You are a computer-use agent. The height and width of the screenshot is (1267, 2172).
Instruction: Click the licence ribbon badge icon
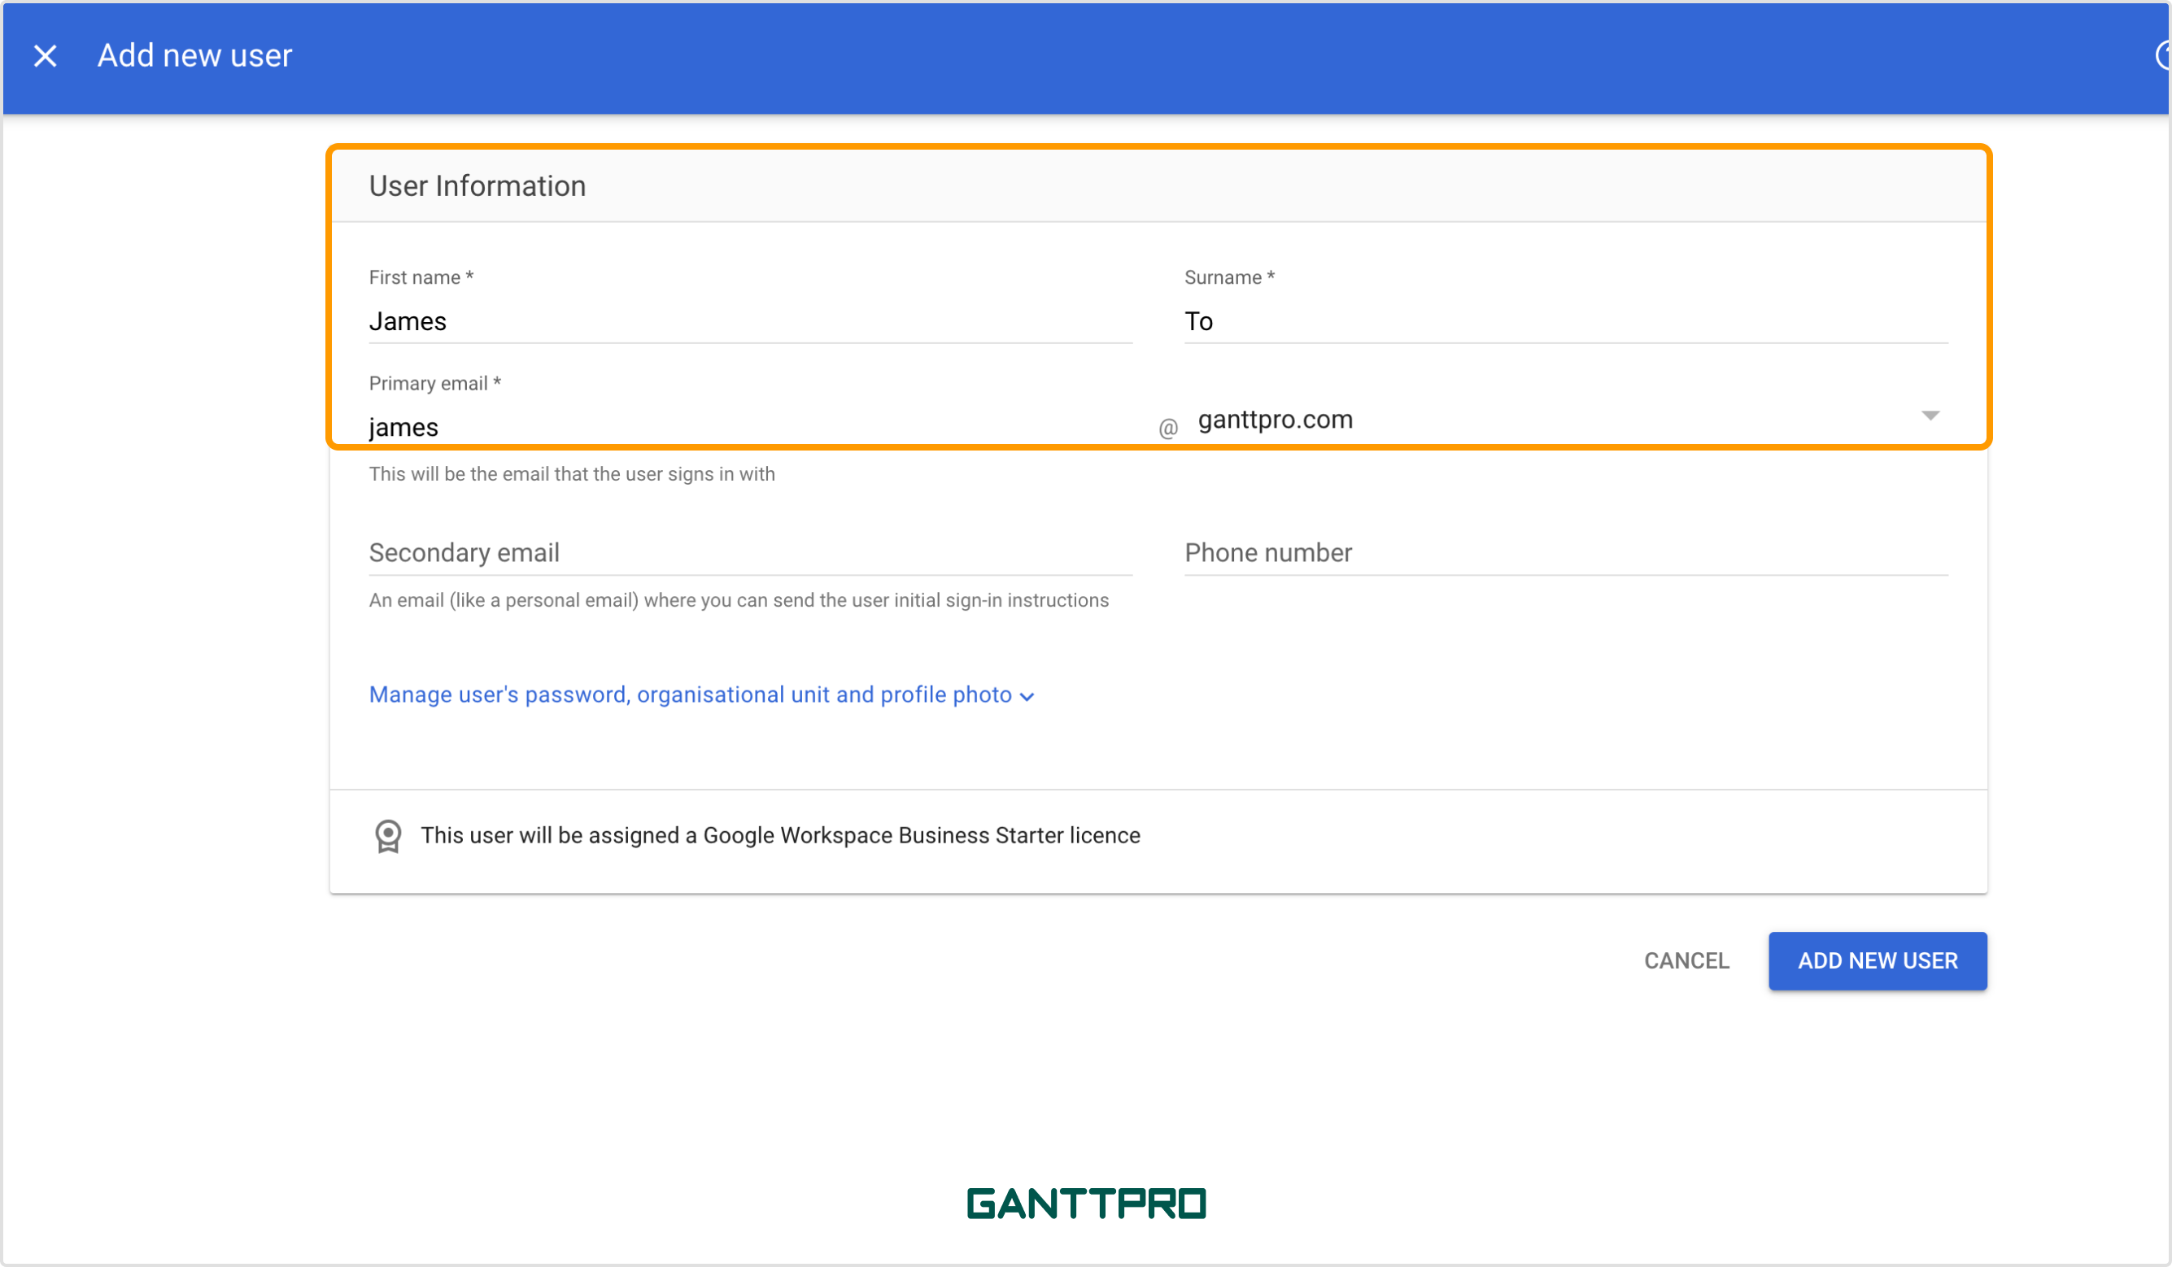388,836
